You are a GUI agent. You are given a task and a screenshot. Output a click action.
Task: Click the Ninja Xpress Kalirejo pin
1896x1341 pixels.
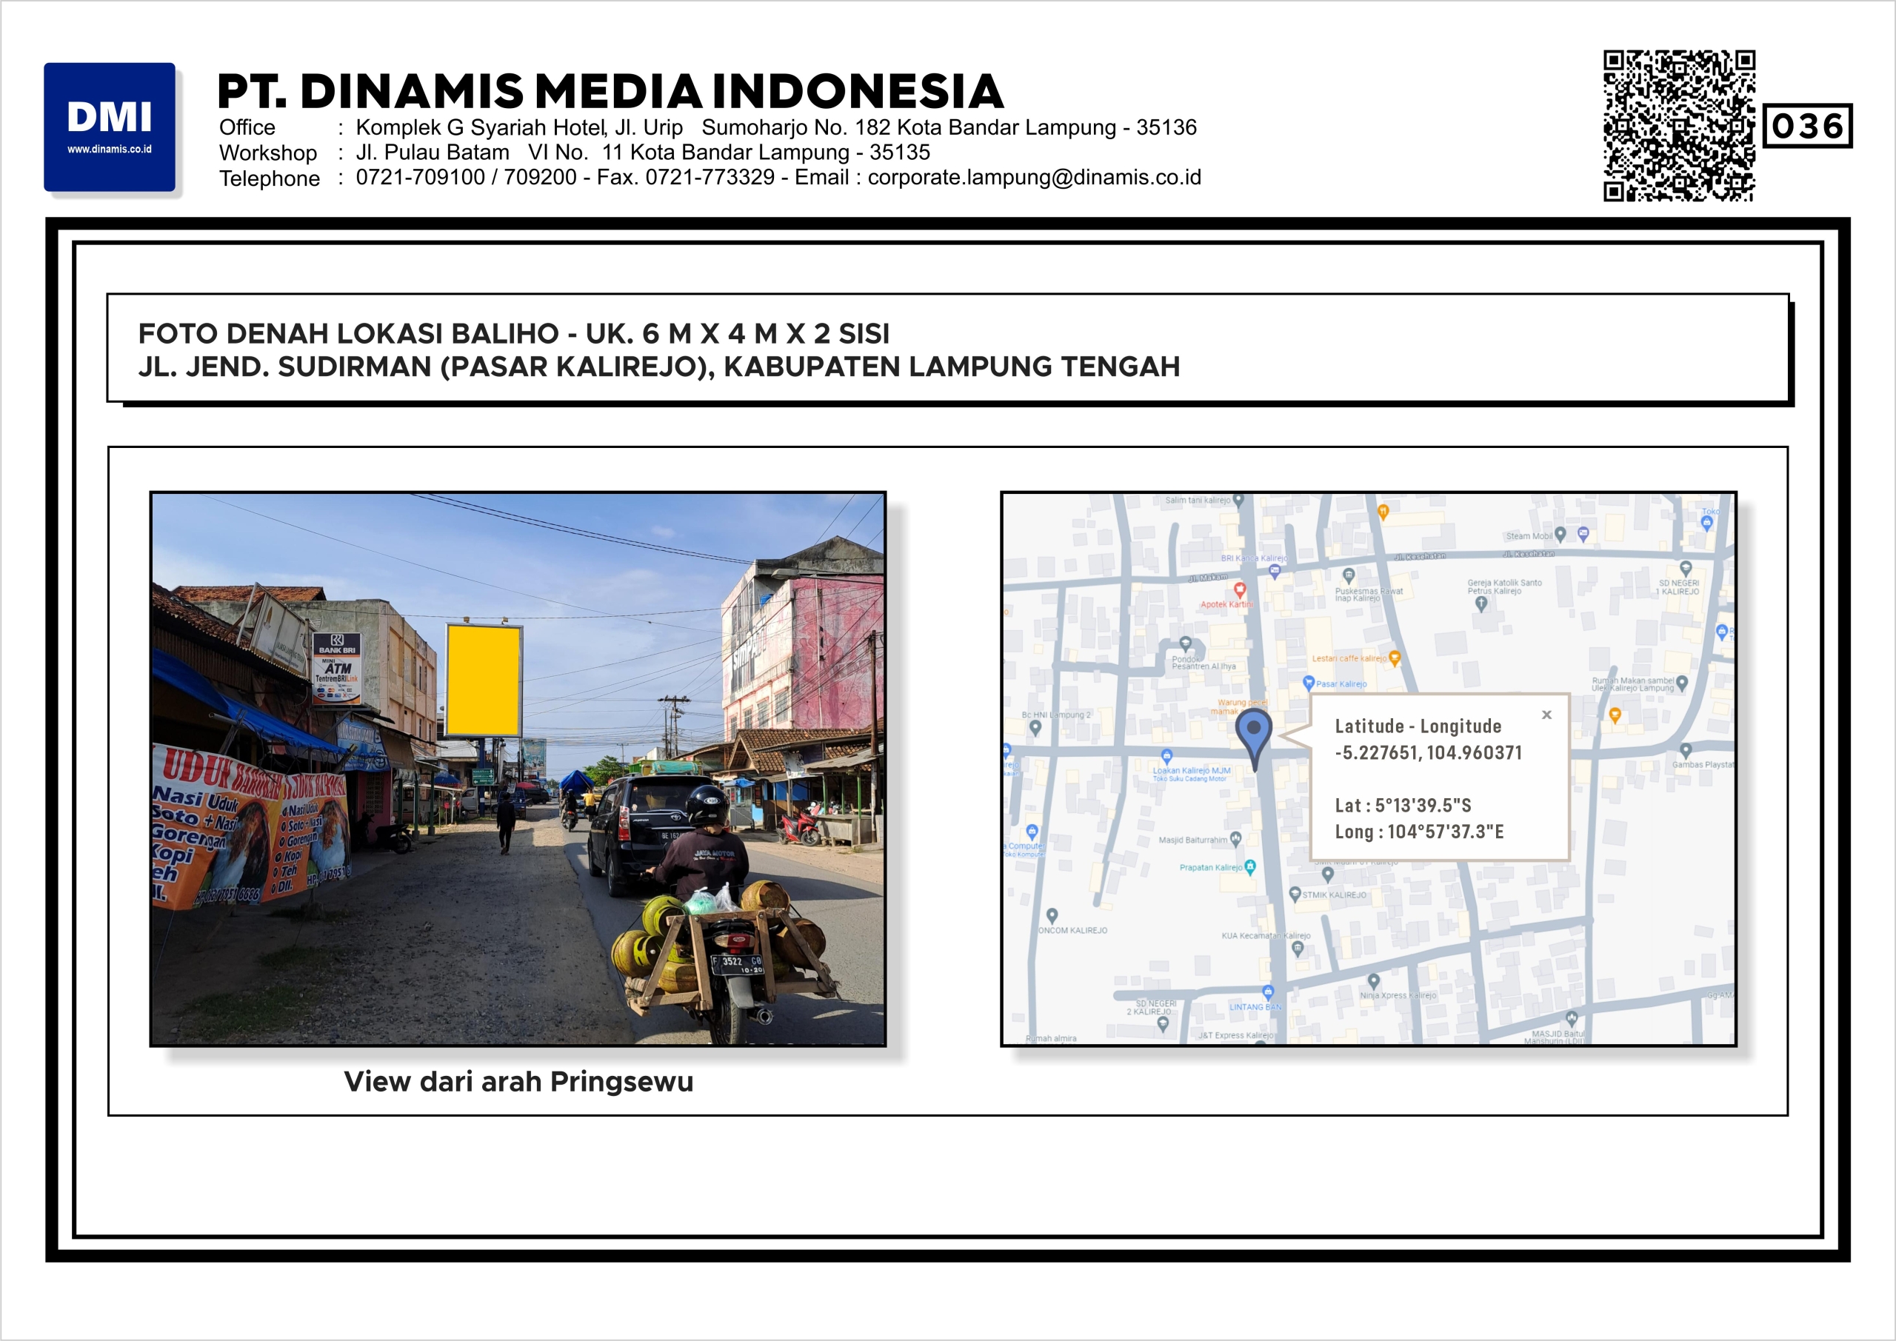(x=1373, y=981)
